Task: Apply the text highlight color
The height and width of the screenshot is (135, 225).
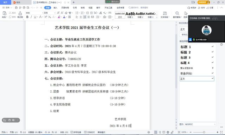Action: (x=59, y=17)
